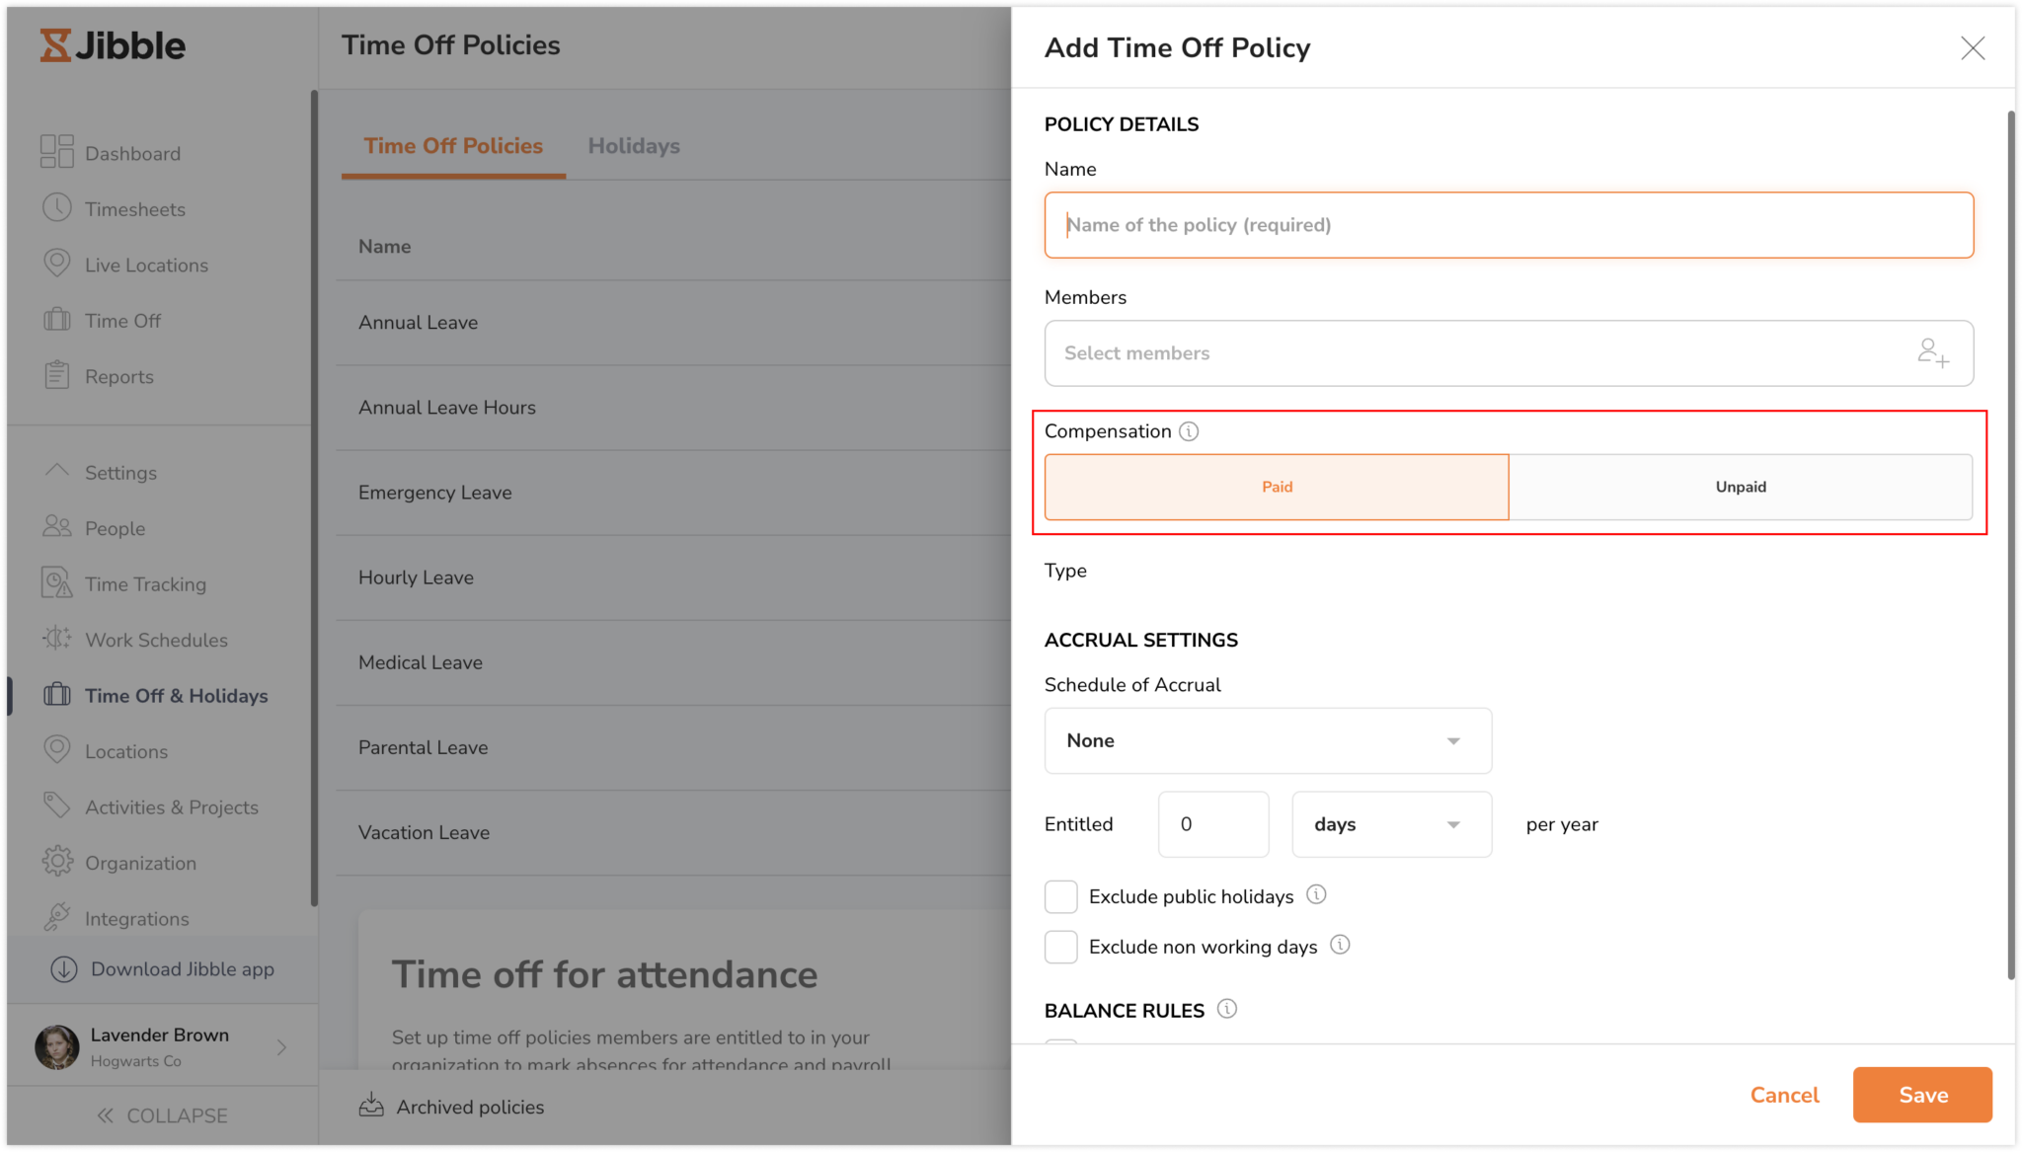The height and width of the screenshot is (1152, 2022).
Task: Switch to the Holidays tab
Action: point(633,145)
